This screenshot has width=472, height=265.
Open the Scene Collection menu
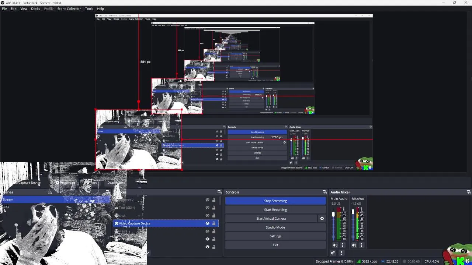tap(69, 8)
